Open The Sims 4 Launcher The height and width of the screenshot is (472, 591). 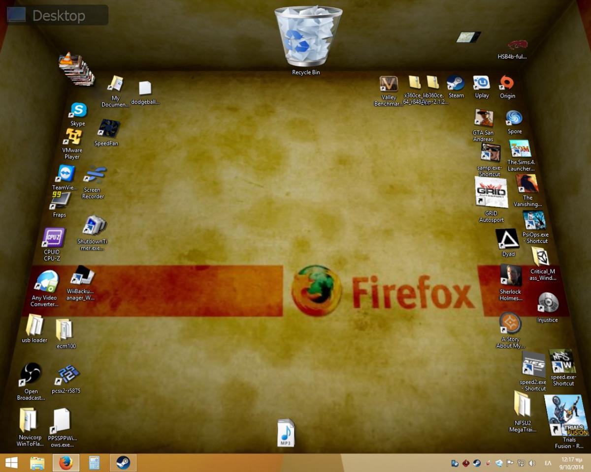(520, 149)
